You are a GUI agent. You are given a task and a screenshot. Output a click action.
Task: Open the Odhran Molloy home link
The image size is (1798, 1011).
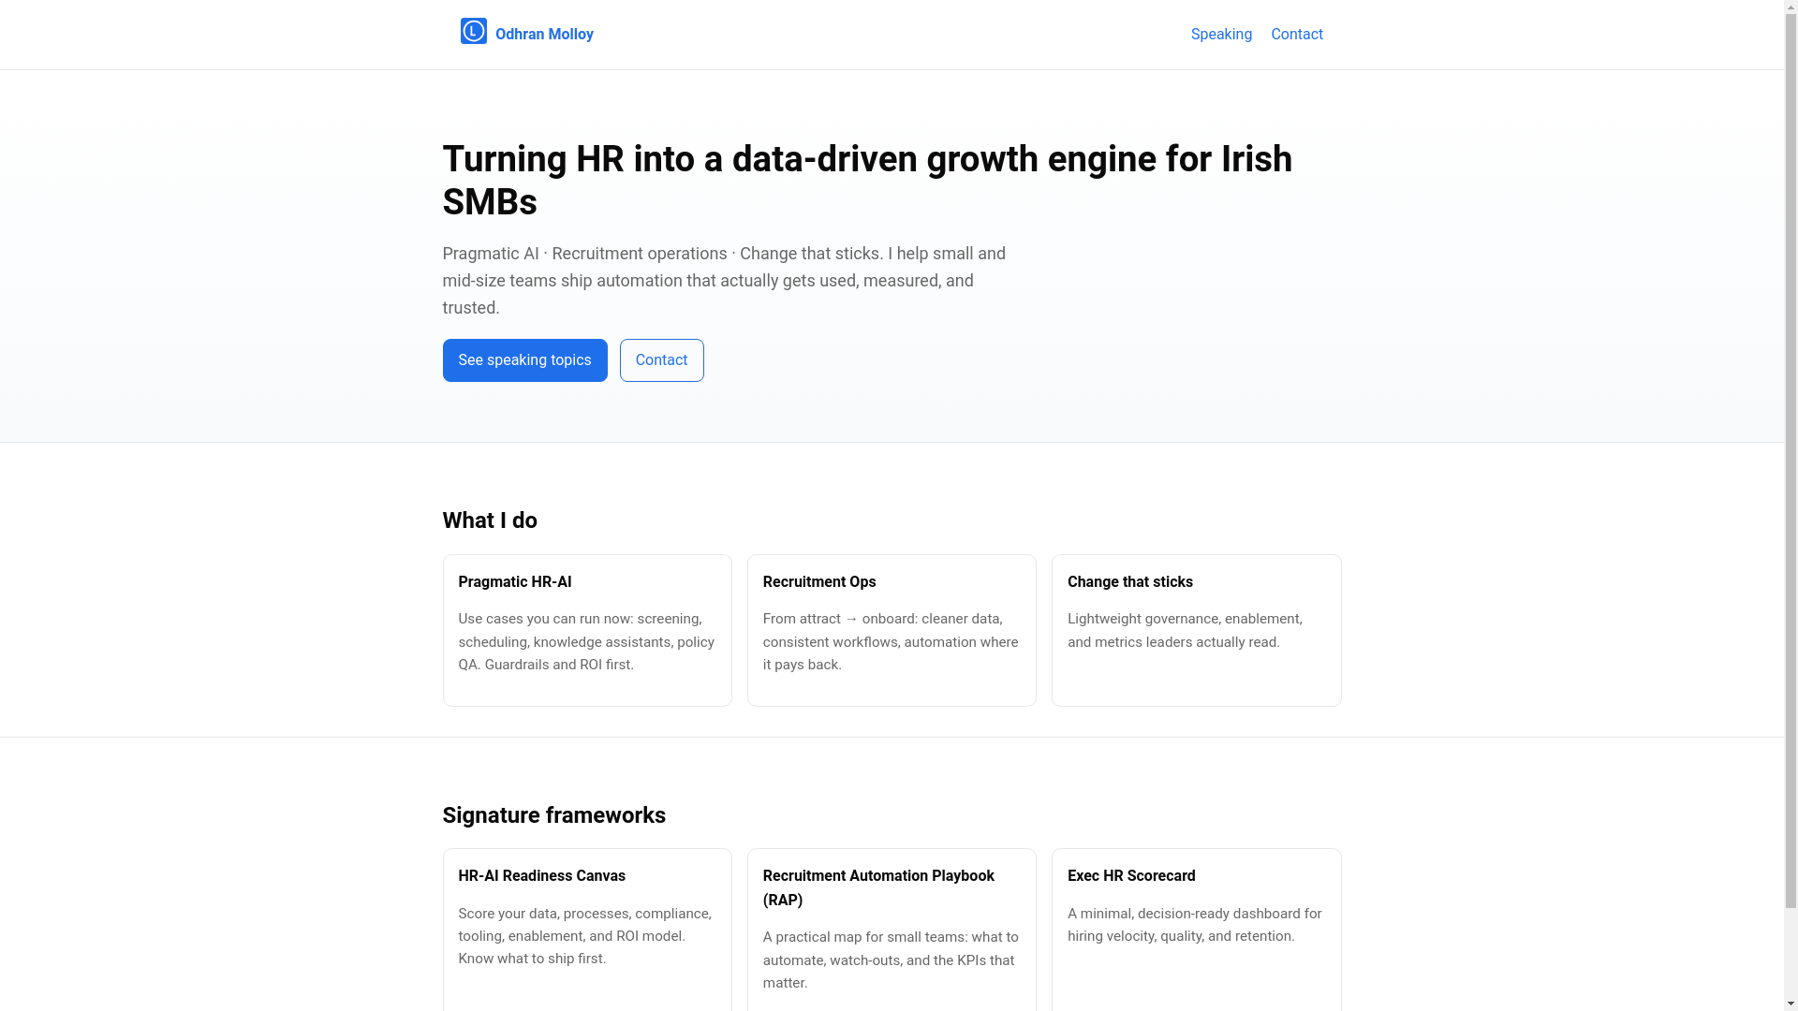tap(526, 34)
